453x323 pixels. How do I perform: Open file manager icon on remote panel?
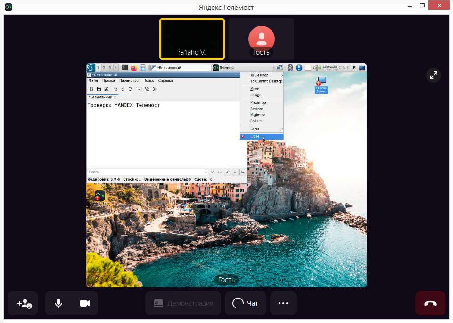[143, 68]
